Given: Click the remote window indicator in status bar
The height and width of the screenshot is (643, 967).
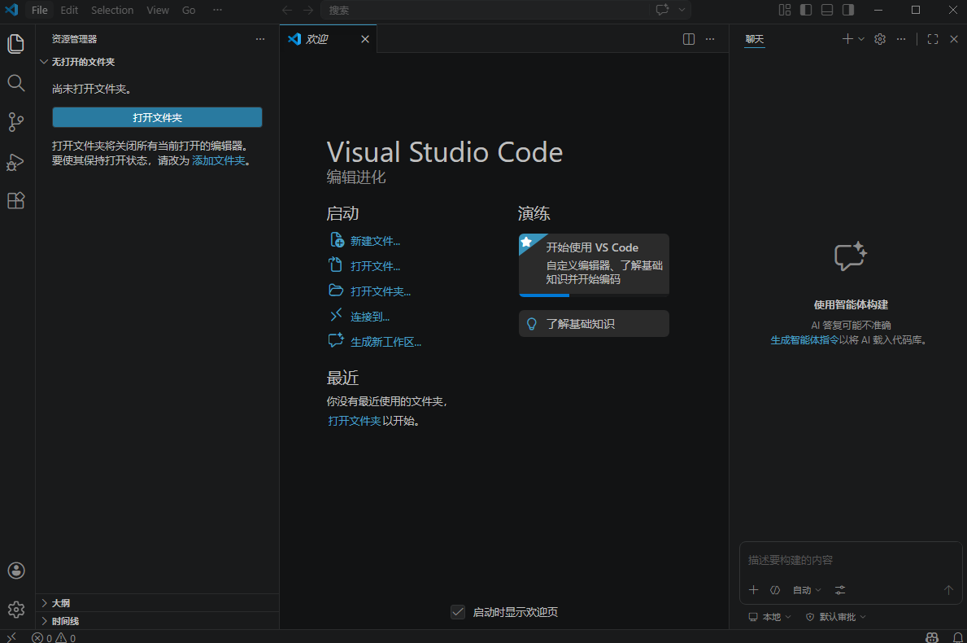Looking at the screenshot, I should pyautogui.click(x=11, y=637).
